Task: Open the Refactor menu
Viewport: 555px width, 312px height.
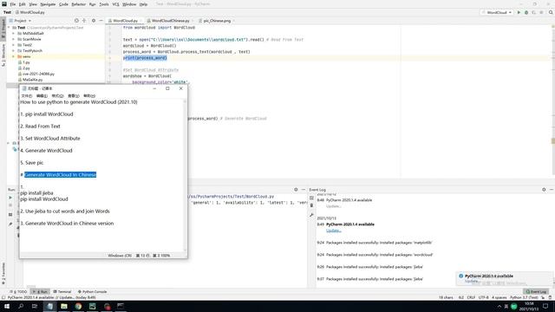Action: 79,4
